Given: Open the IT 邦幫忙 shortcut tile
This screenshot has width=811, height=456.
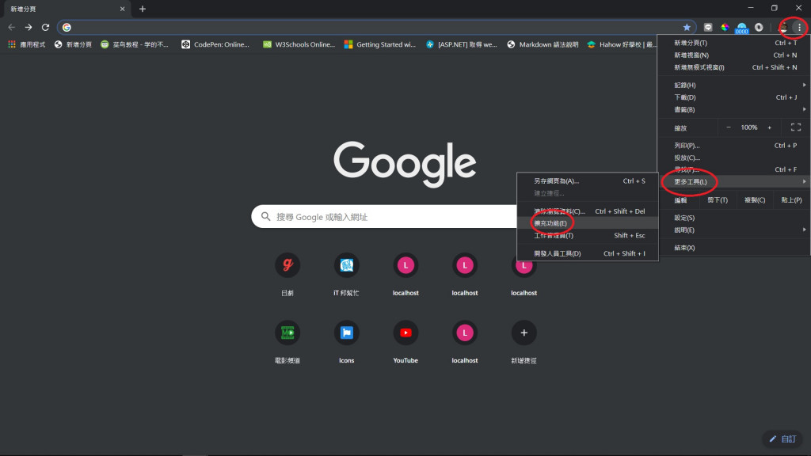Looking at the screenshot, I should coord(346,275).
